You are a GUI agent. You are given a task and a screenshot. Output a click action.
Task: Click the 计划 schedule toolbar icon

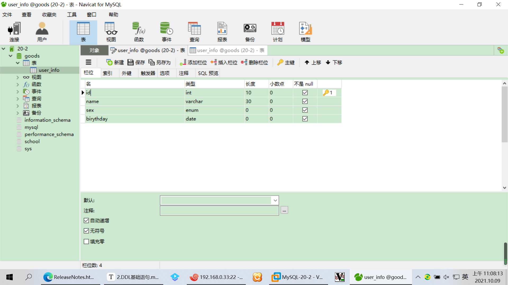(278, 32)
